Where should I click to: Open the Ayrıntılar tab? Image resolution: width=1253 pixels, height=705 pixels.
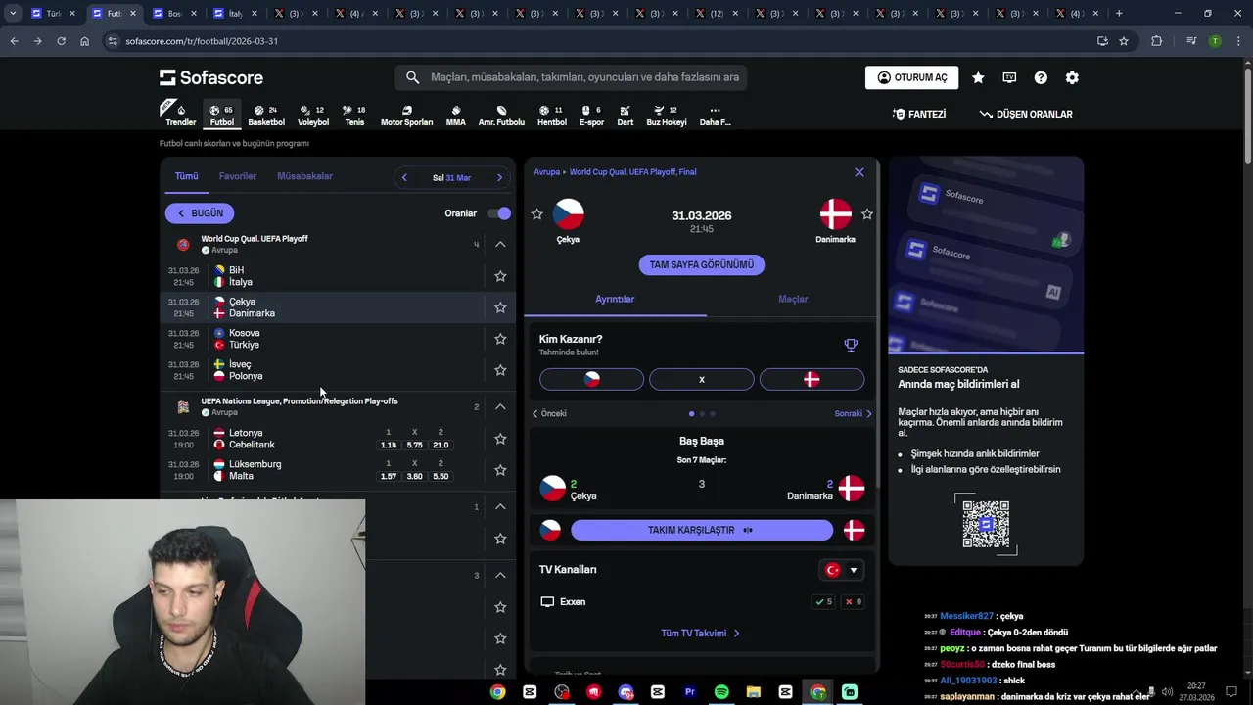pos(615,299)
